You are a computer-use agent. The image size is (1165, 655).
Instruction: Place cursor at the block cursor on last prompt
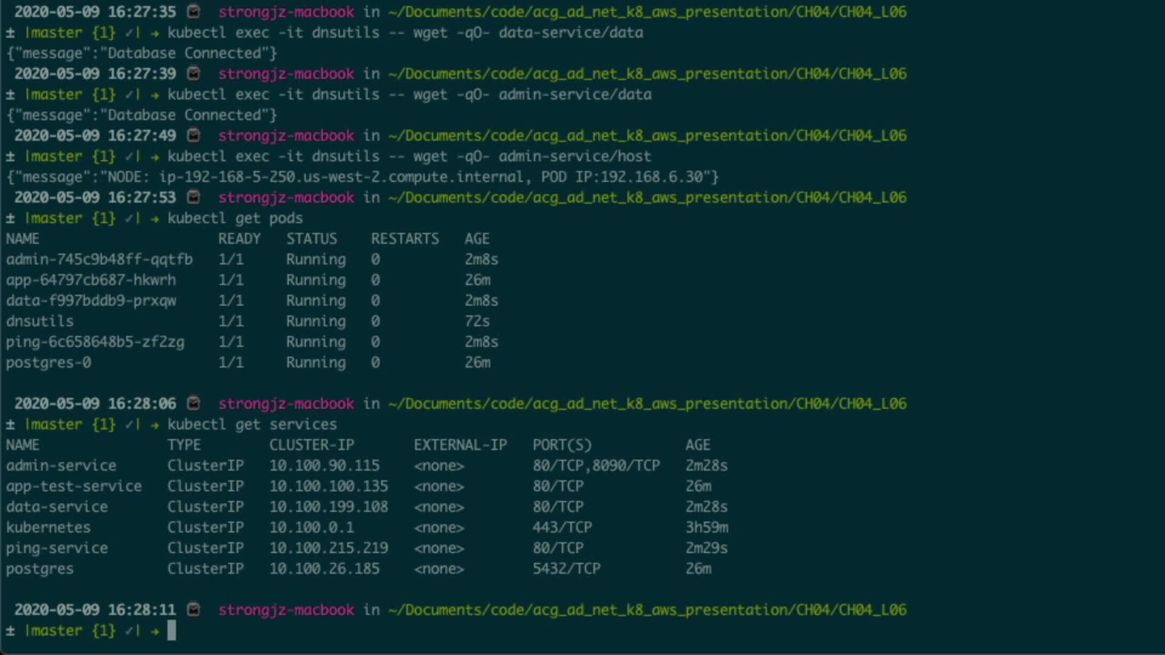pos(172,631)
